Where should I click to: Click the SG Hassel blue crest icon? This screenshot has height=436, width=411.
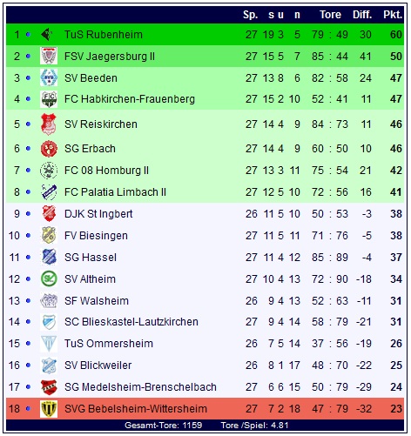(x=49, y=258)
